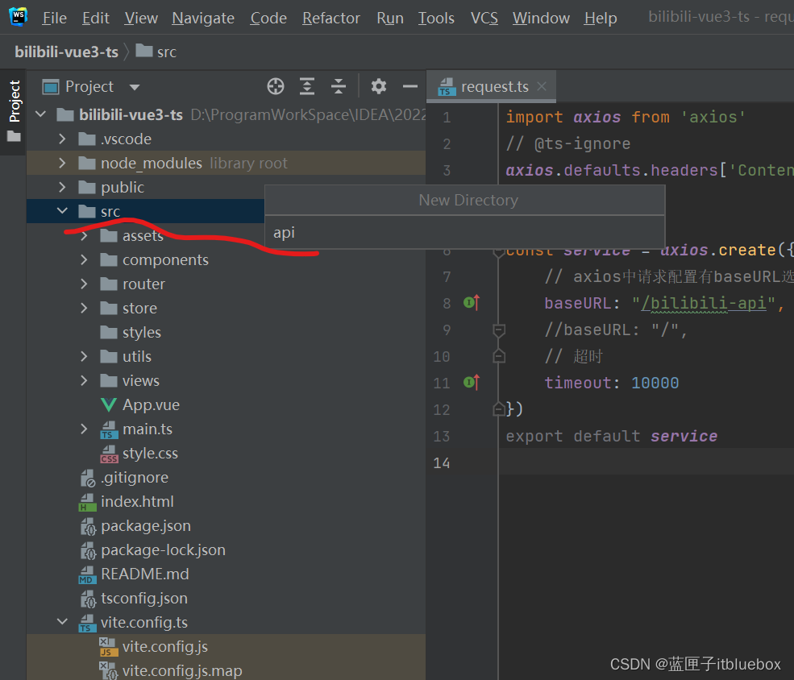Select package.json file
The width and height of the screenshot is (794, 680).
tap(146, 526)
